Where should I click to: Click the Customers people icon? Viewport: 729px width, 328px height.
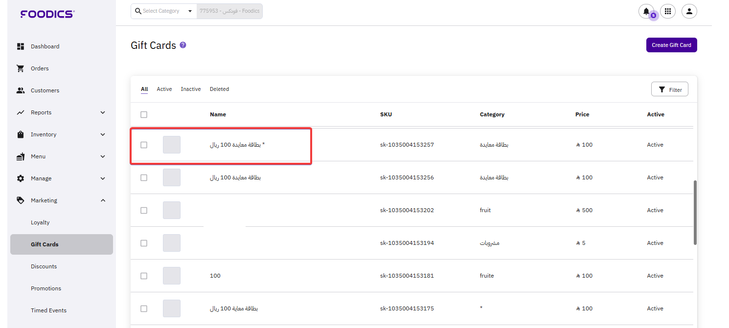(x=21, y=90)
